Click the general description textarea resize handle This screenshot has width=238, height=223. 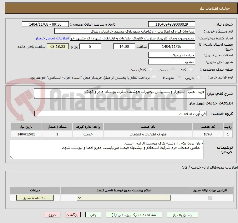[35, 97]
